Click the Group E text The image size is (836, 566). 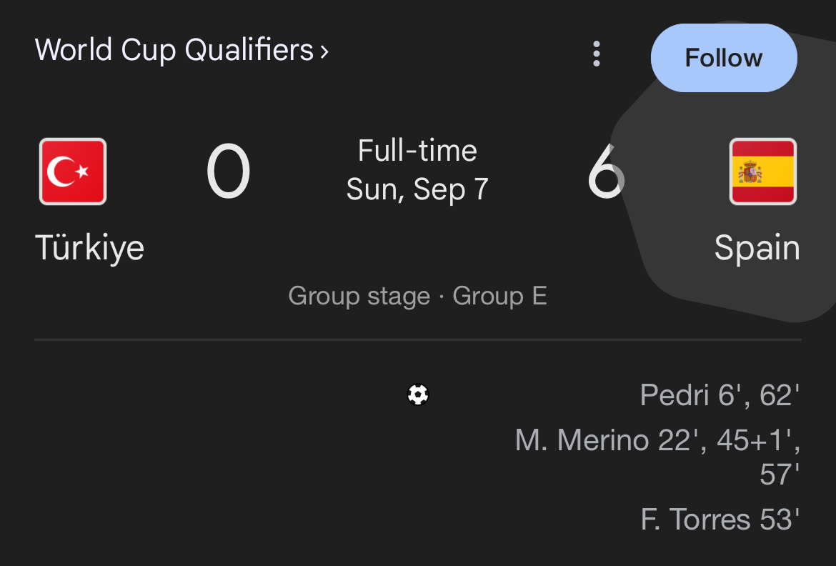499,296
